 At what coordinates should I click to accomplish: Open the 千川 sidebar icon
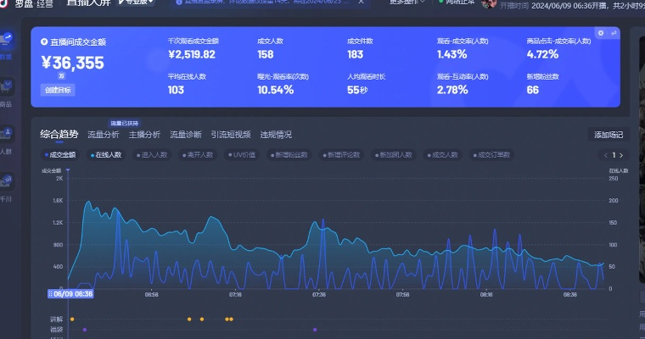pos(7,186)
